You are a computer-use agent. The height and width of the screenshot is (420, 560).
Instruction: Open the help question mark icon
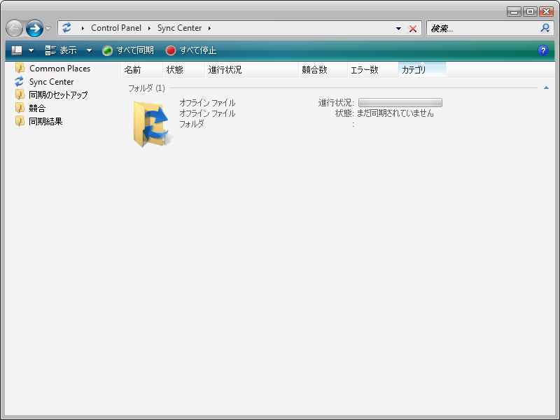(543, 50)
